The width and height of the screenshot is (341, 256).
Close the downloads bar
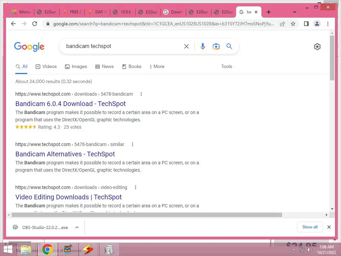pos(329,227)
